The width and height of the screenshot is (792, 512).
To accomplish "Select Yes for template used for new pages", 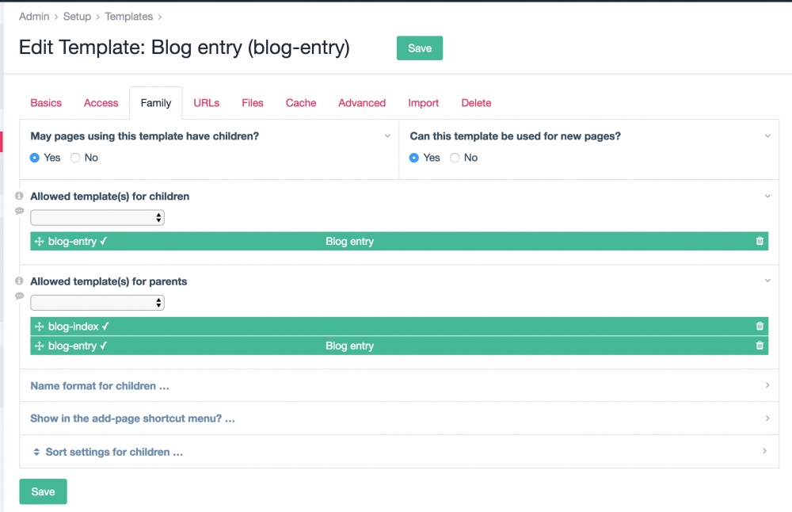I will (414, 158).
